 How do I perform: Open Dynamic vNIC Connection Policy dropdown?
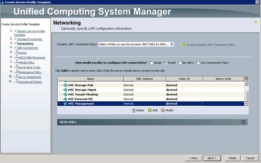172,44
